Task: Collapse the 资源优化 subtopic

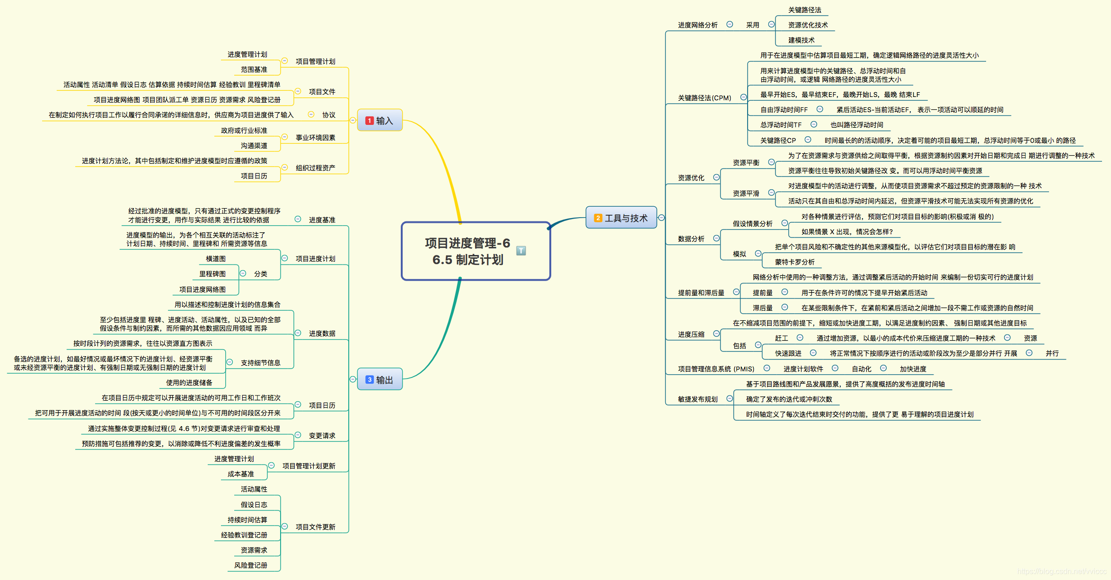Action: 716,177
